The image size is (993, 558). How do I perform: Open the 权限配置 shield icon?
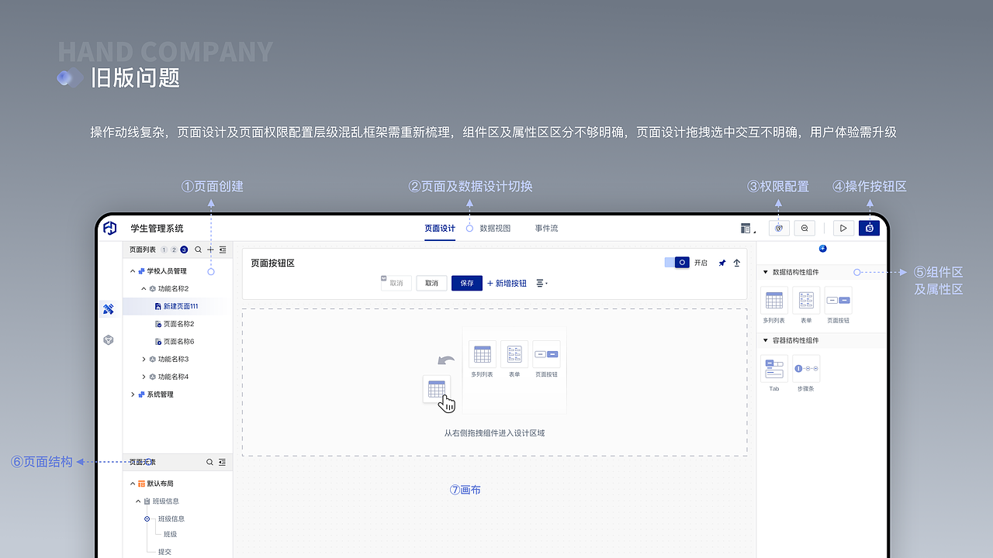pyautogui.click(x=778, y=228)
